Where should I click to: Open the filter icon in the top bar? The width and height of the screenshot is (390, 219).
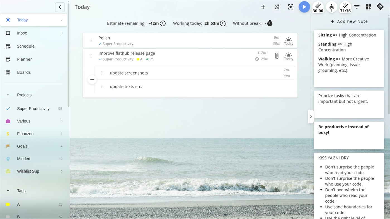coord(357,7)
